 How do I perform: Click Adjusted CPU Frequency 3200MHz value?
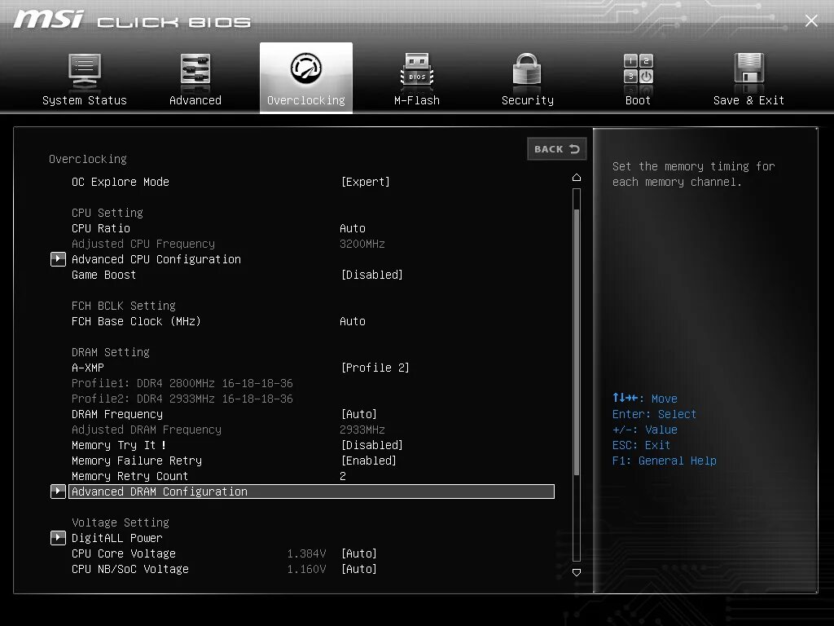coord(362,244)
